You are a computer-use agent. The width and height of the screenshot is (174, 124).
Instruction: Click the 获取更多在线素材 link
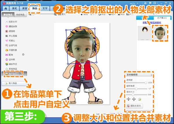pos(152,23)
